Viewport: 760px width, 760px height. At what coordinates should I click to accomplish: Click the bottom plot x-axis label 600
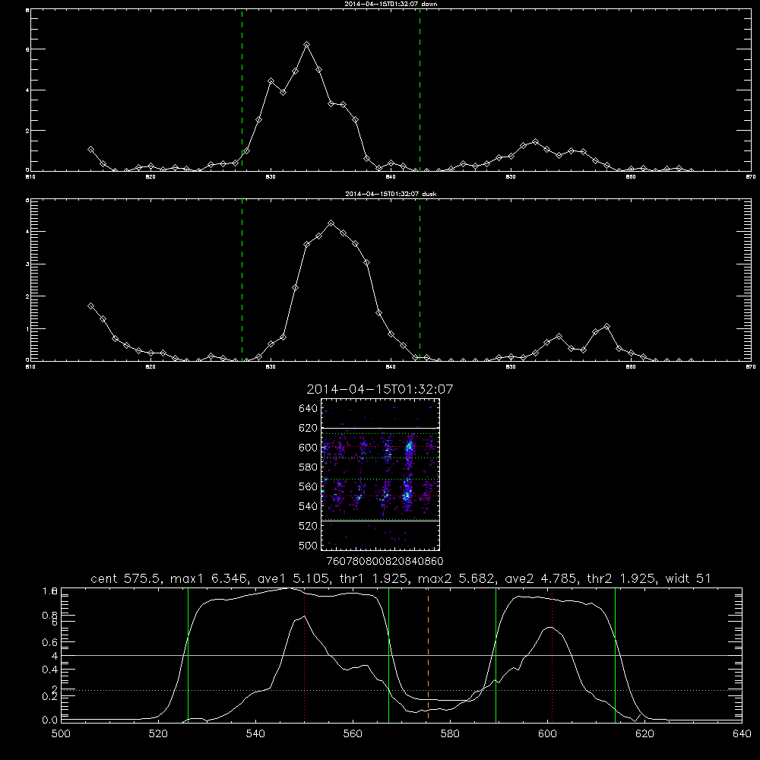[x=548, y=734]
